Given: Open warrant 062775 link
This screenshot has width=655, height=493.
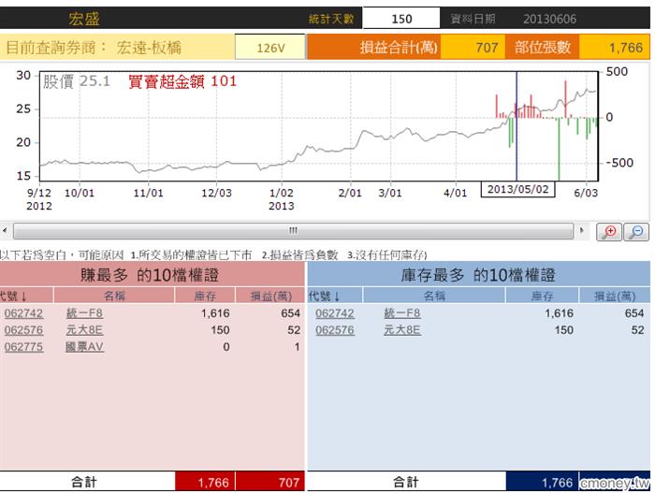Looking at the screenshot, I should pos(23,347).
